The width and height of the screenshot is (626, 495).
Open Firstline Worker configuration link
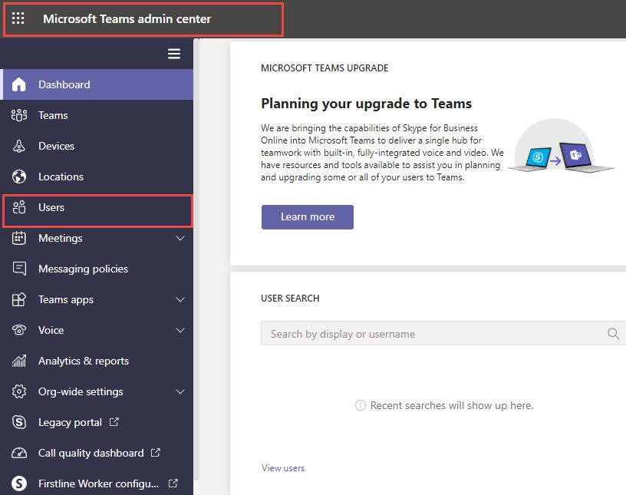click(x=97, y=483)
